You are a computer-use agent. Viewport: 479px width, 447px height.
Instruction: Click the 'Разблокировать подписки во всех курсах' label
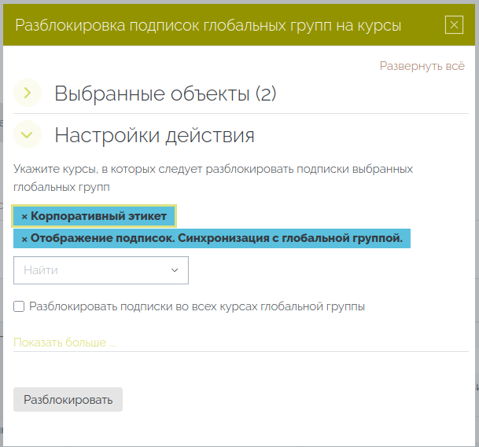tap(197, 306)
